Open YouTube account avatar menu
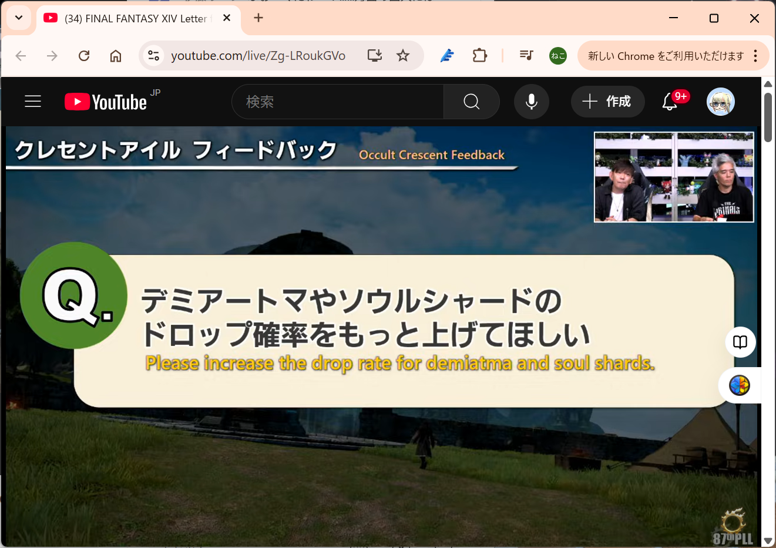This screenshot has width=776, height=548. coord(721,102)
